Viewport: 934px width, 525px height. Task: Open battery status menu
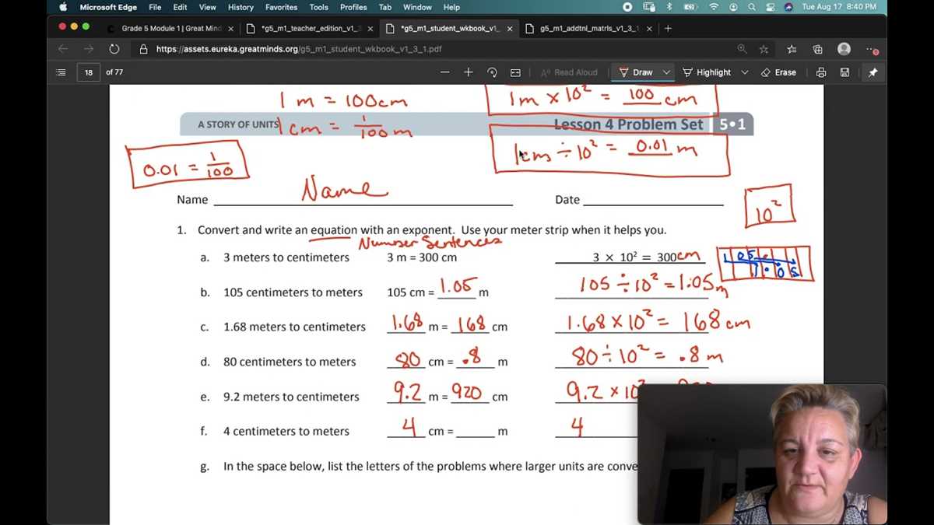(690, 7)
